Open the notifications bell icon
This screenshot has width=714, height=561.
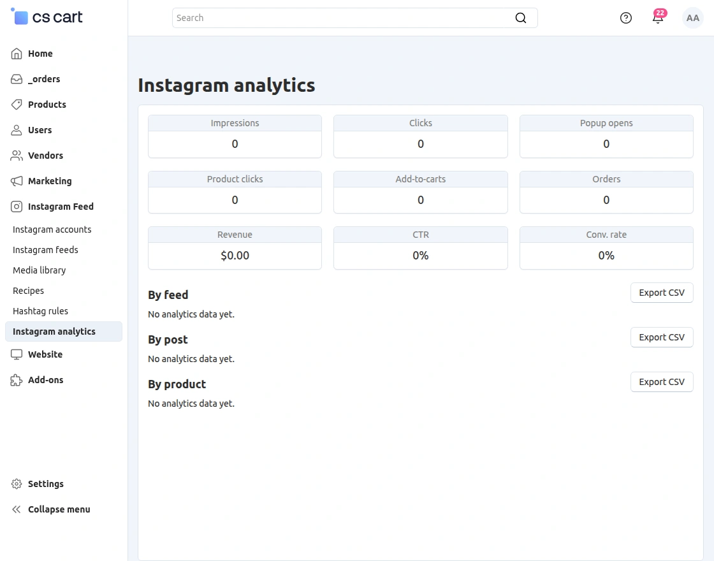(x=657, y=18)
